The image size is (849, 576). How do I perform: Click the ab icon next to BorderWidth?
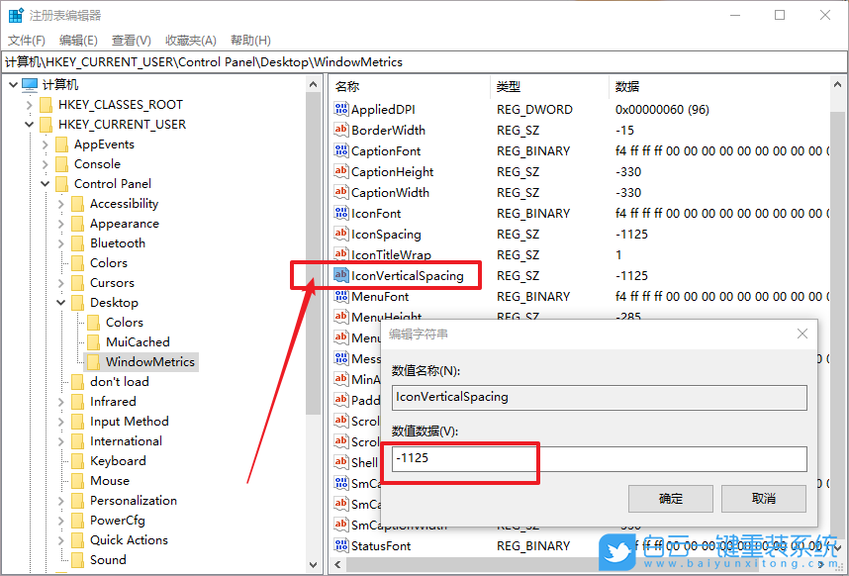click(x=341, y=130)
